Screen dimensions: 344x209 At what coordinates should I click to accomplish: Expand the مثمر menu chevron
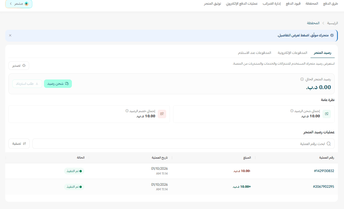[x=11, y=4]
